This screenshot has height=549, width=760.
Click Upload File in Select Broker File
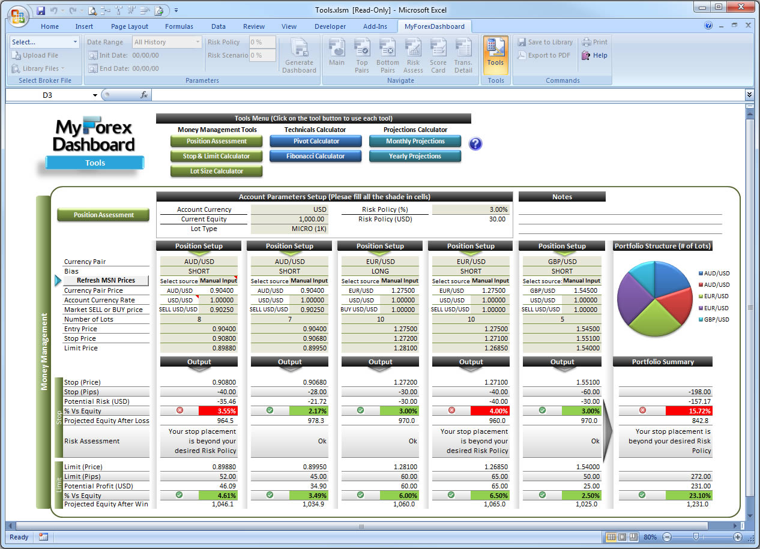pos(35,55)
